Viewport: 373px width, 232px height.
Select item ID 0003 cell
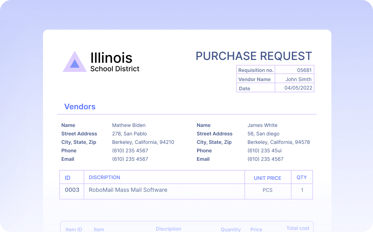click(72, 190)
